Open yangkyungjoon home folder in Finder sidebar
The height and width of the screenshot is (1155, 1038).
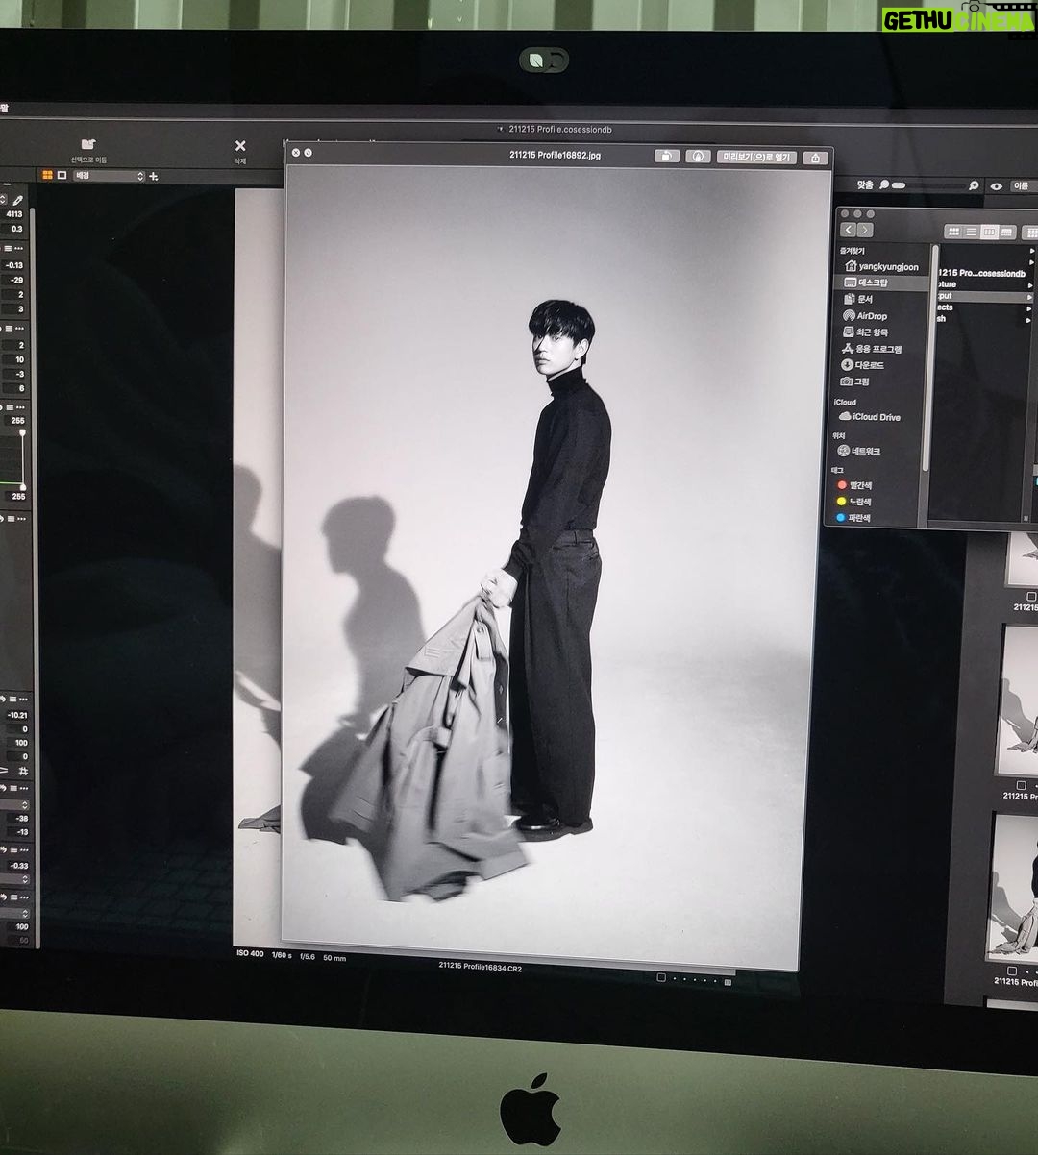point(880,266)
